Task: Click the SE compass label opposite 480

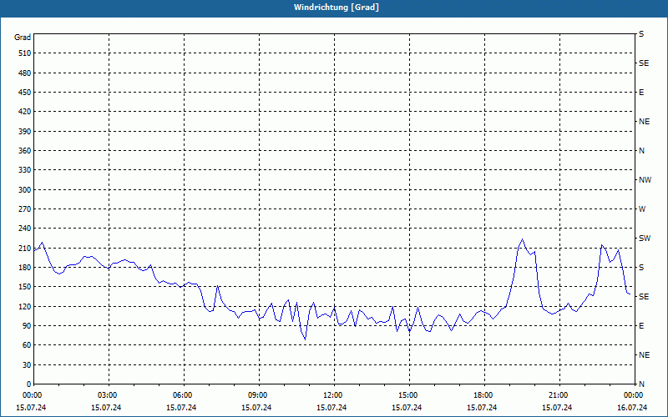Action: 644,63
